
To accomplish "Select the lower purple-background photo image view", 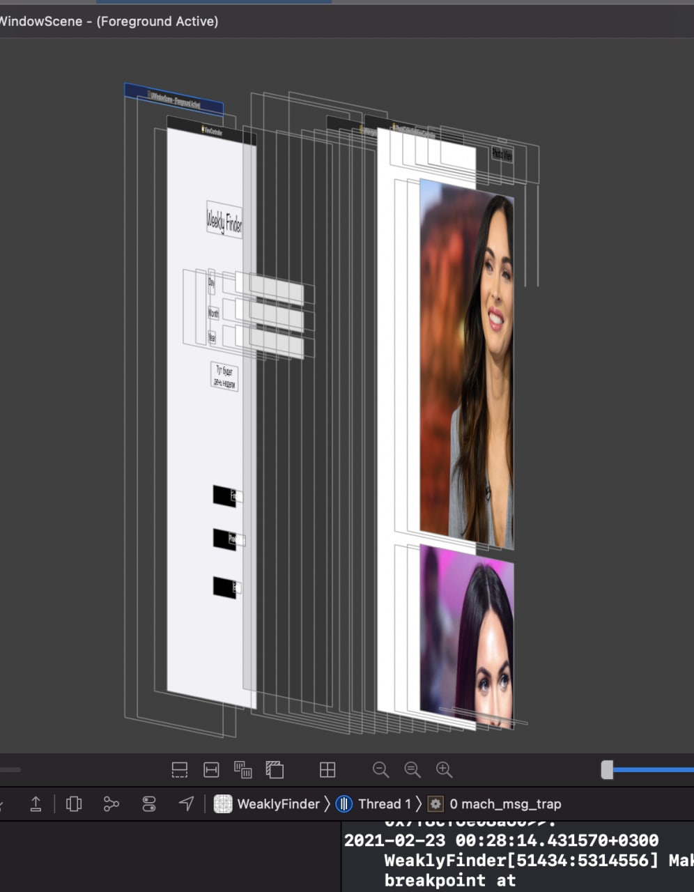I will (x=466, y=636).
